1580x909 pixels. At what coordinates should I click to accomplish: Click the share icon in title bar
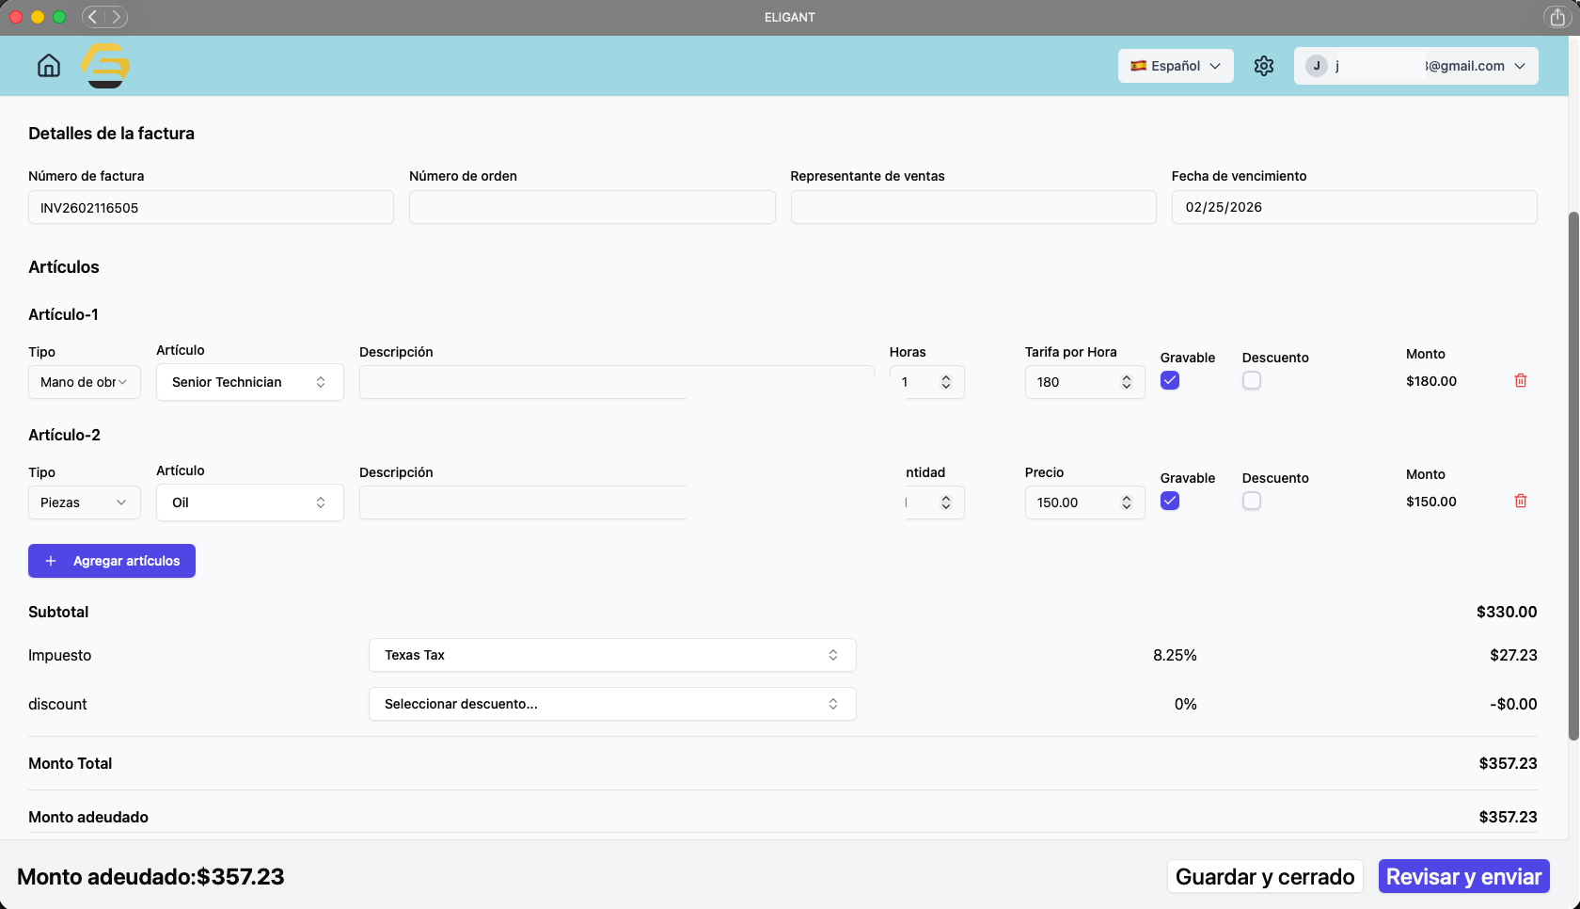pyautogui.click(x=1557, y=17)
